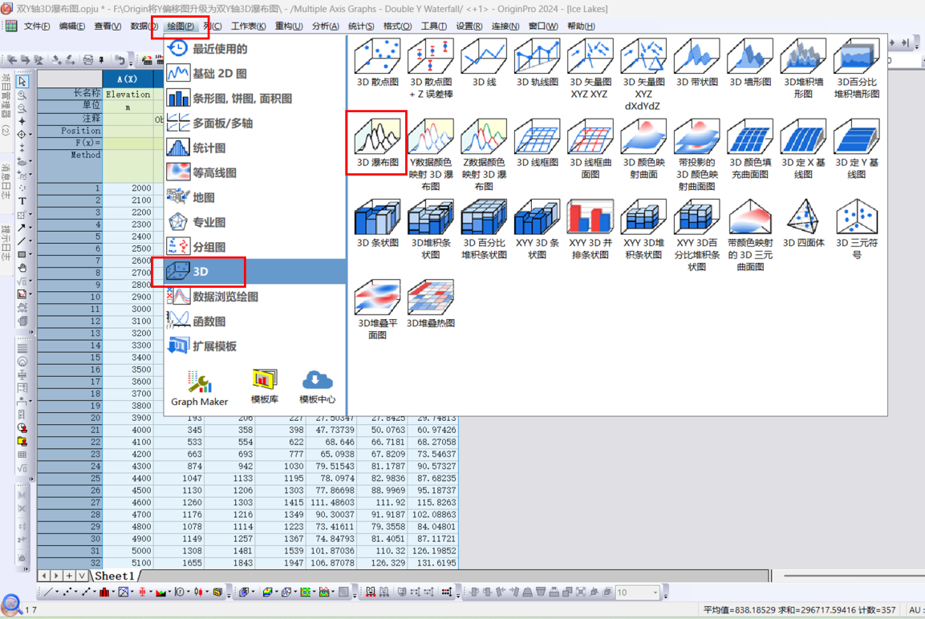The image size is (925, 619).
Task: Open the 模板中心 cloud icon
Action: coord(317,386)
